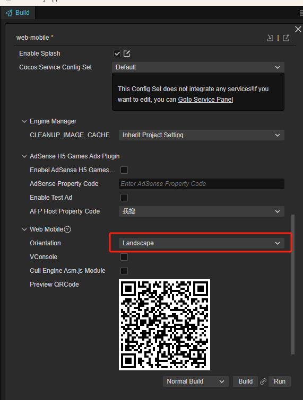The height and width of the screenshot is (400, 303).
Task: Click the link icon beside Build
Action: click(263, 381)
